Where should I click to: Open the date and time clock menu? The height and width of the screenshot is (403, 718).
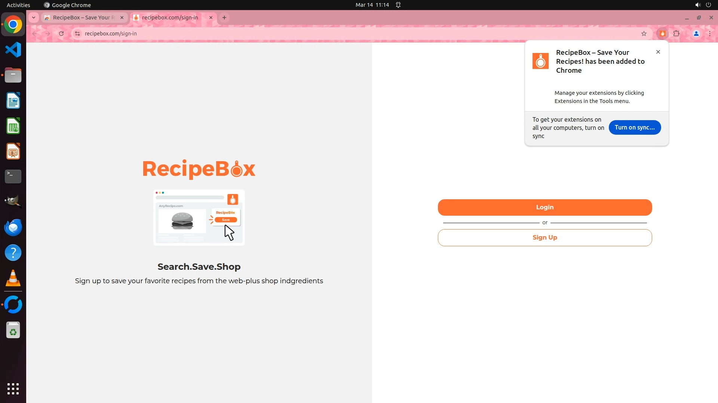372,5
